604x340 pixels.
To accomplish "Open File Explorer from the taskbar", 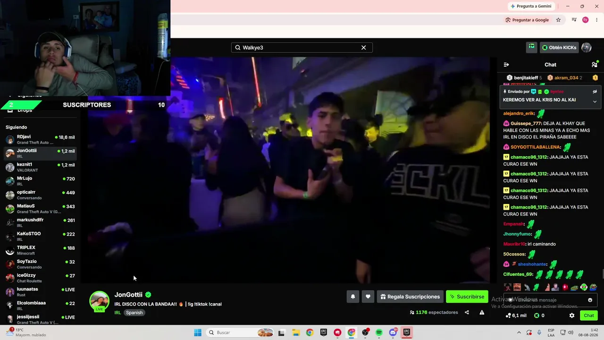I will click(296, 332).
